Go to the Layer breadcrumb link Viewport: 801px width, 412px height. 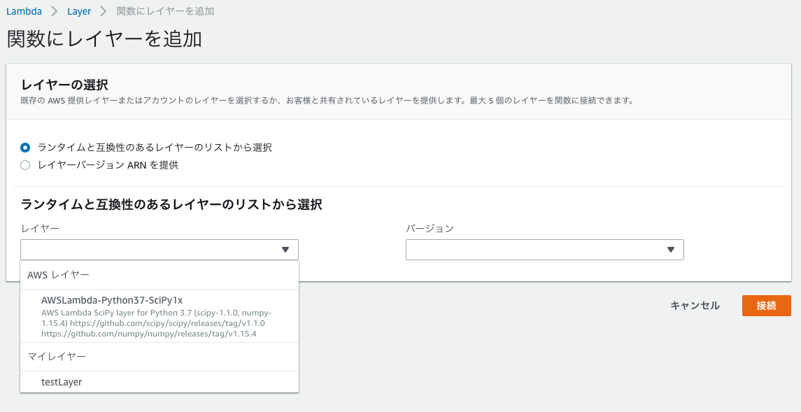point(79,11)
